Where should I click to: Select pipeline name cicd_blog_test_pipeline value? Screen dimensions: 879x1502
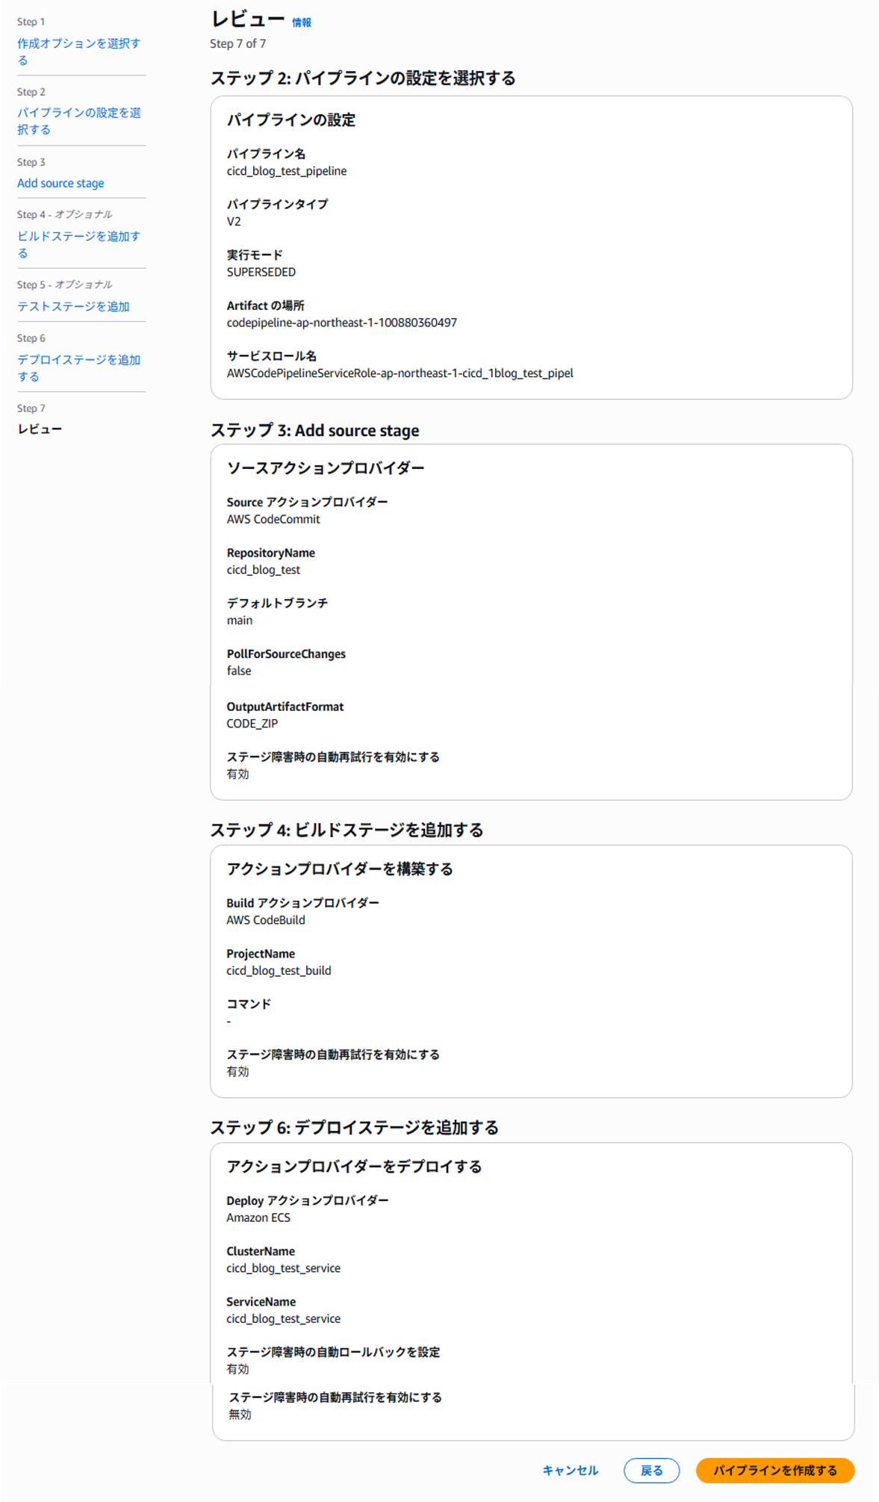287,171
